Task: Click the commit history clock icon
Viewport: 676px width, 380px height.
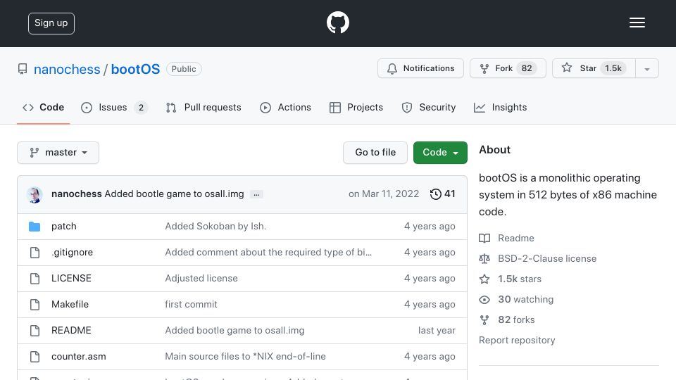Action: 435,194
